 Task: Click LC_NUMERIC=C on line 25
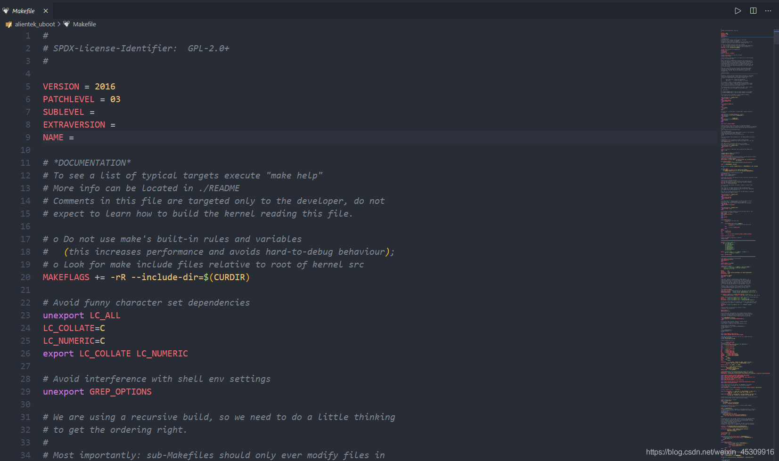coord(74,341)
